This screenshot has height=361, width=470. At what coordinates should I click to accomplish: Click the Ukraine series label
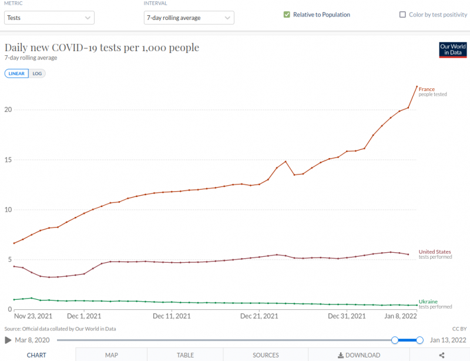click(x=428, y=302)
